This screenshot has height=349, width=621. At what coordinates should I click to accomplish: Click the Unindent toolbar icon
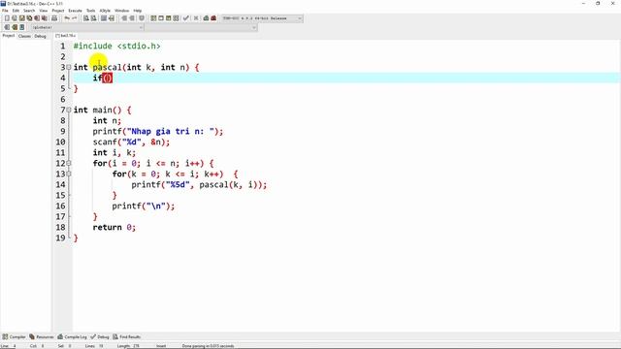[x=132, y=18]
